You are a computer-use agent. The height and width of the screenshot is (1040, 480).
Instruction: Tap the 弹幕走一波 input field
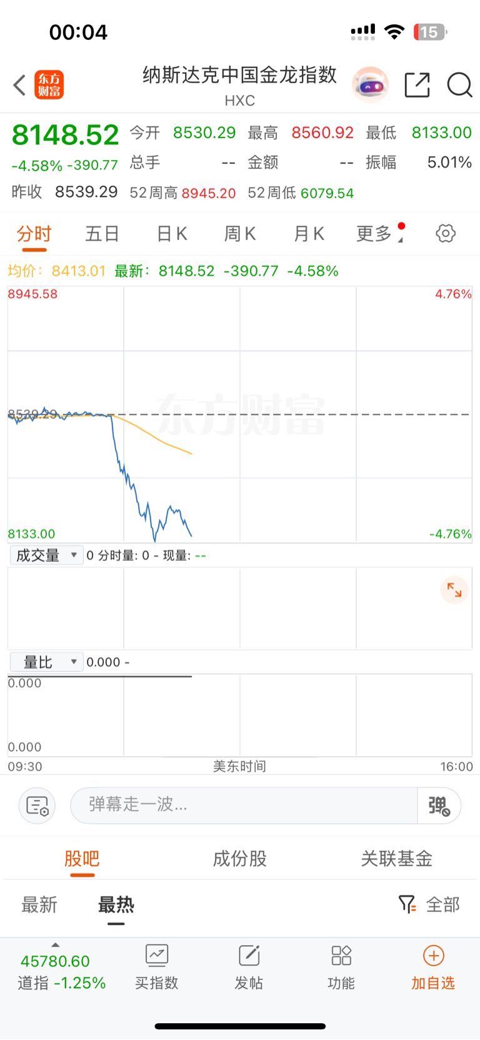(244, 805)
